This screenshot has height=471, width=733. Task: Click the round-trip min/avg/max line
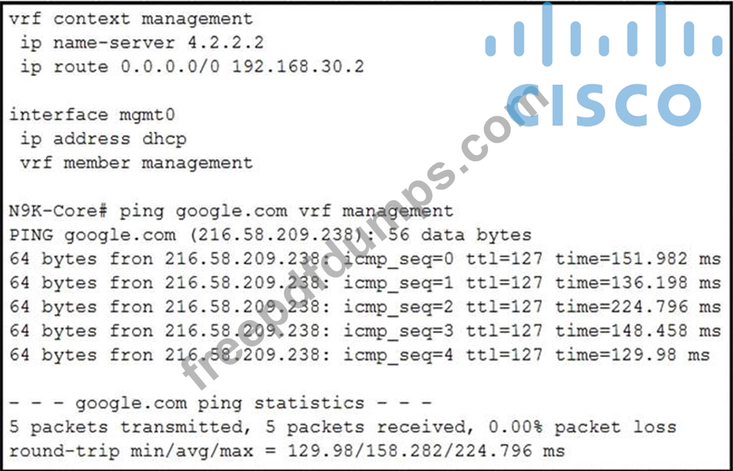click(x=287, y=451)
